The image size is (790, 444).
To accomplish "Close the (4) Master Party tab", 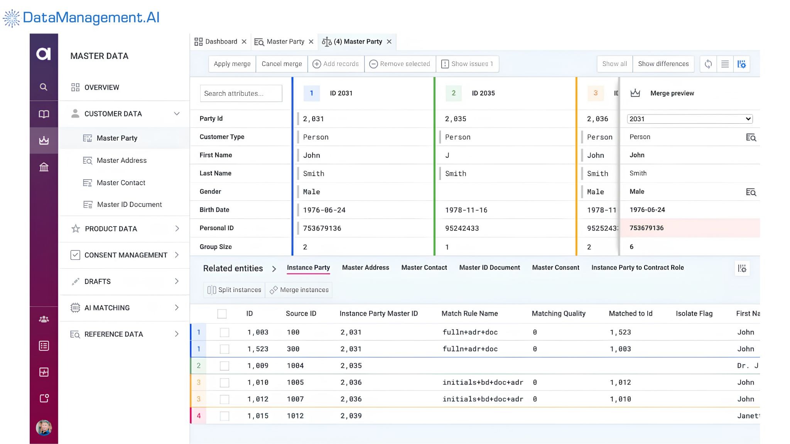I will coord(389,42).
